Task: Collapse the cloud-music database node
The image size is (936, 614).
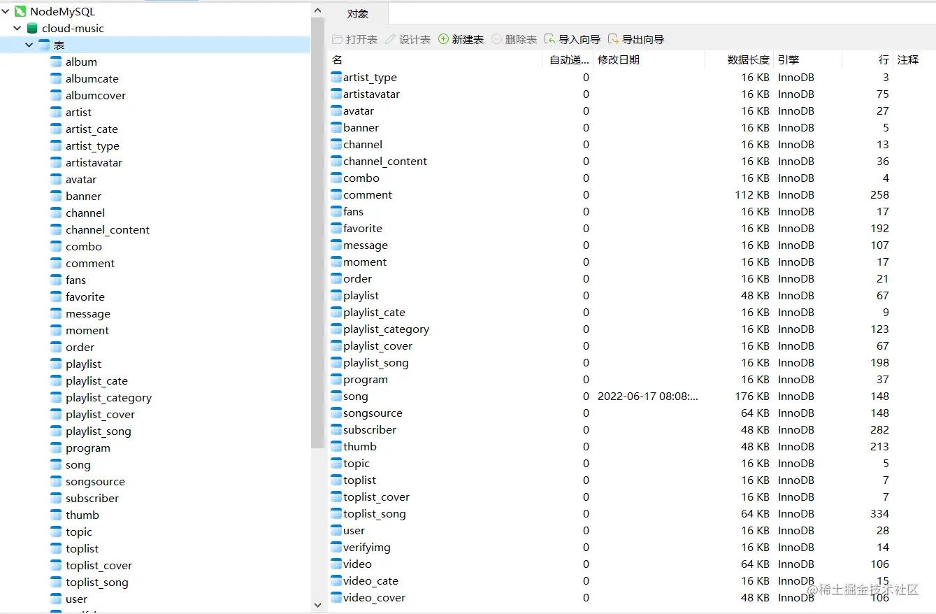Action: [x=16, y=28]
